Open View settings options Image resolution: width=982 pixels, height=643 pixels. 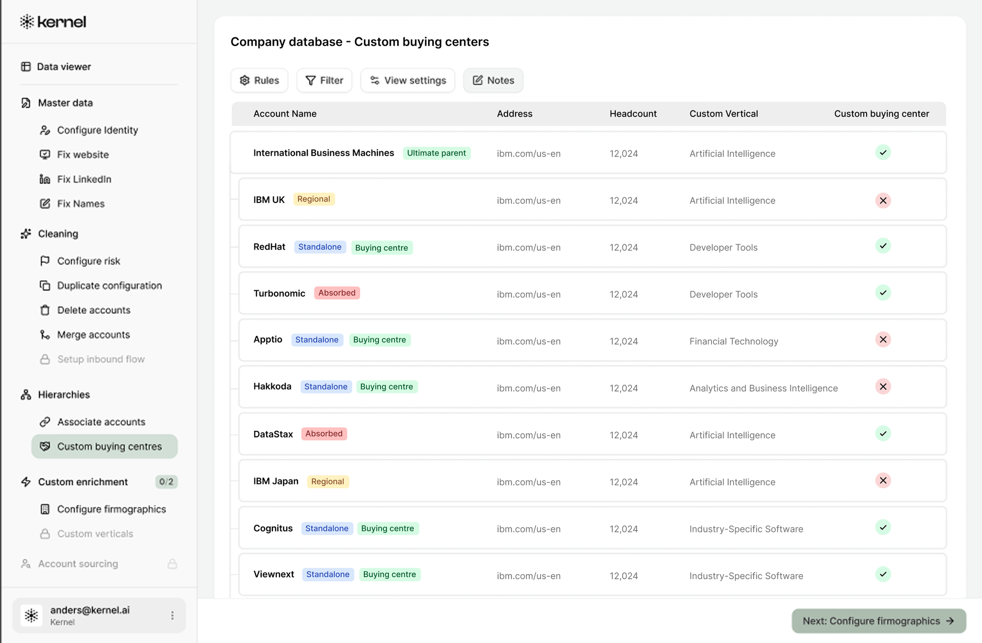408,81
